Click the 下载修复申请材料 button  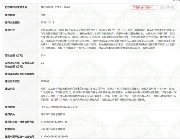coord(143,7)
